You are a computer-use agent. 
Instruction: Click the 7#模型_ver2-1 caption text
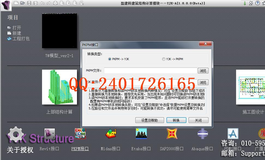pyautogui.click(x=59, y=56)
